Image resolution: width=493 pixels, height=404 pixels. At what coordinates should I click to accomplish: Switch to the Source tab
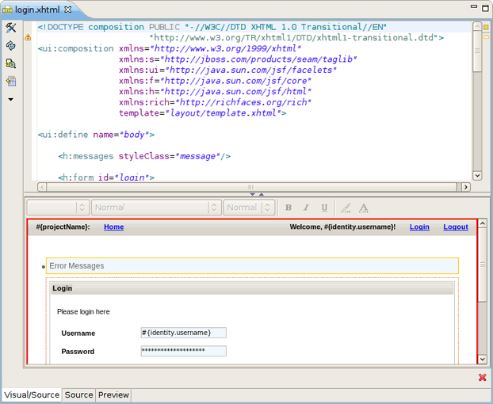click(x=78, y=394)
